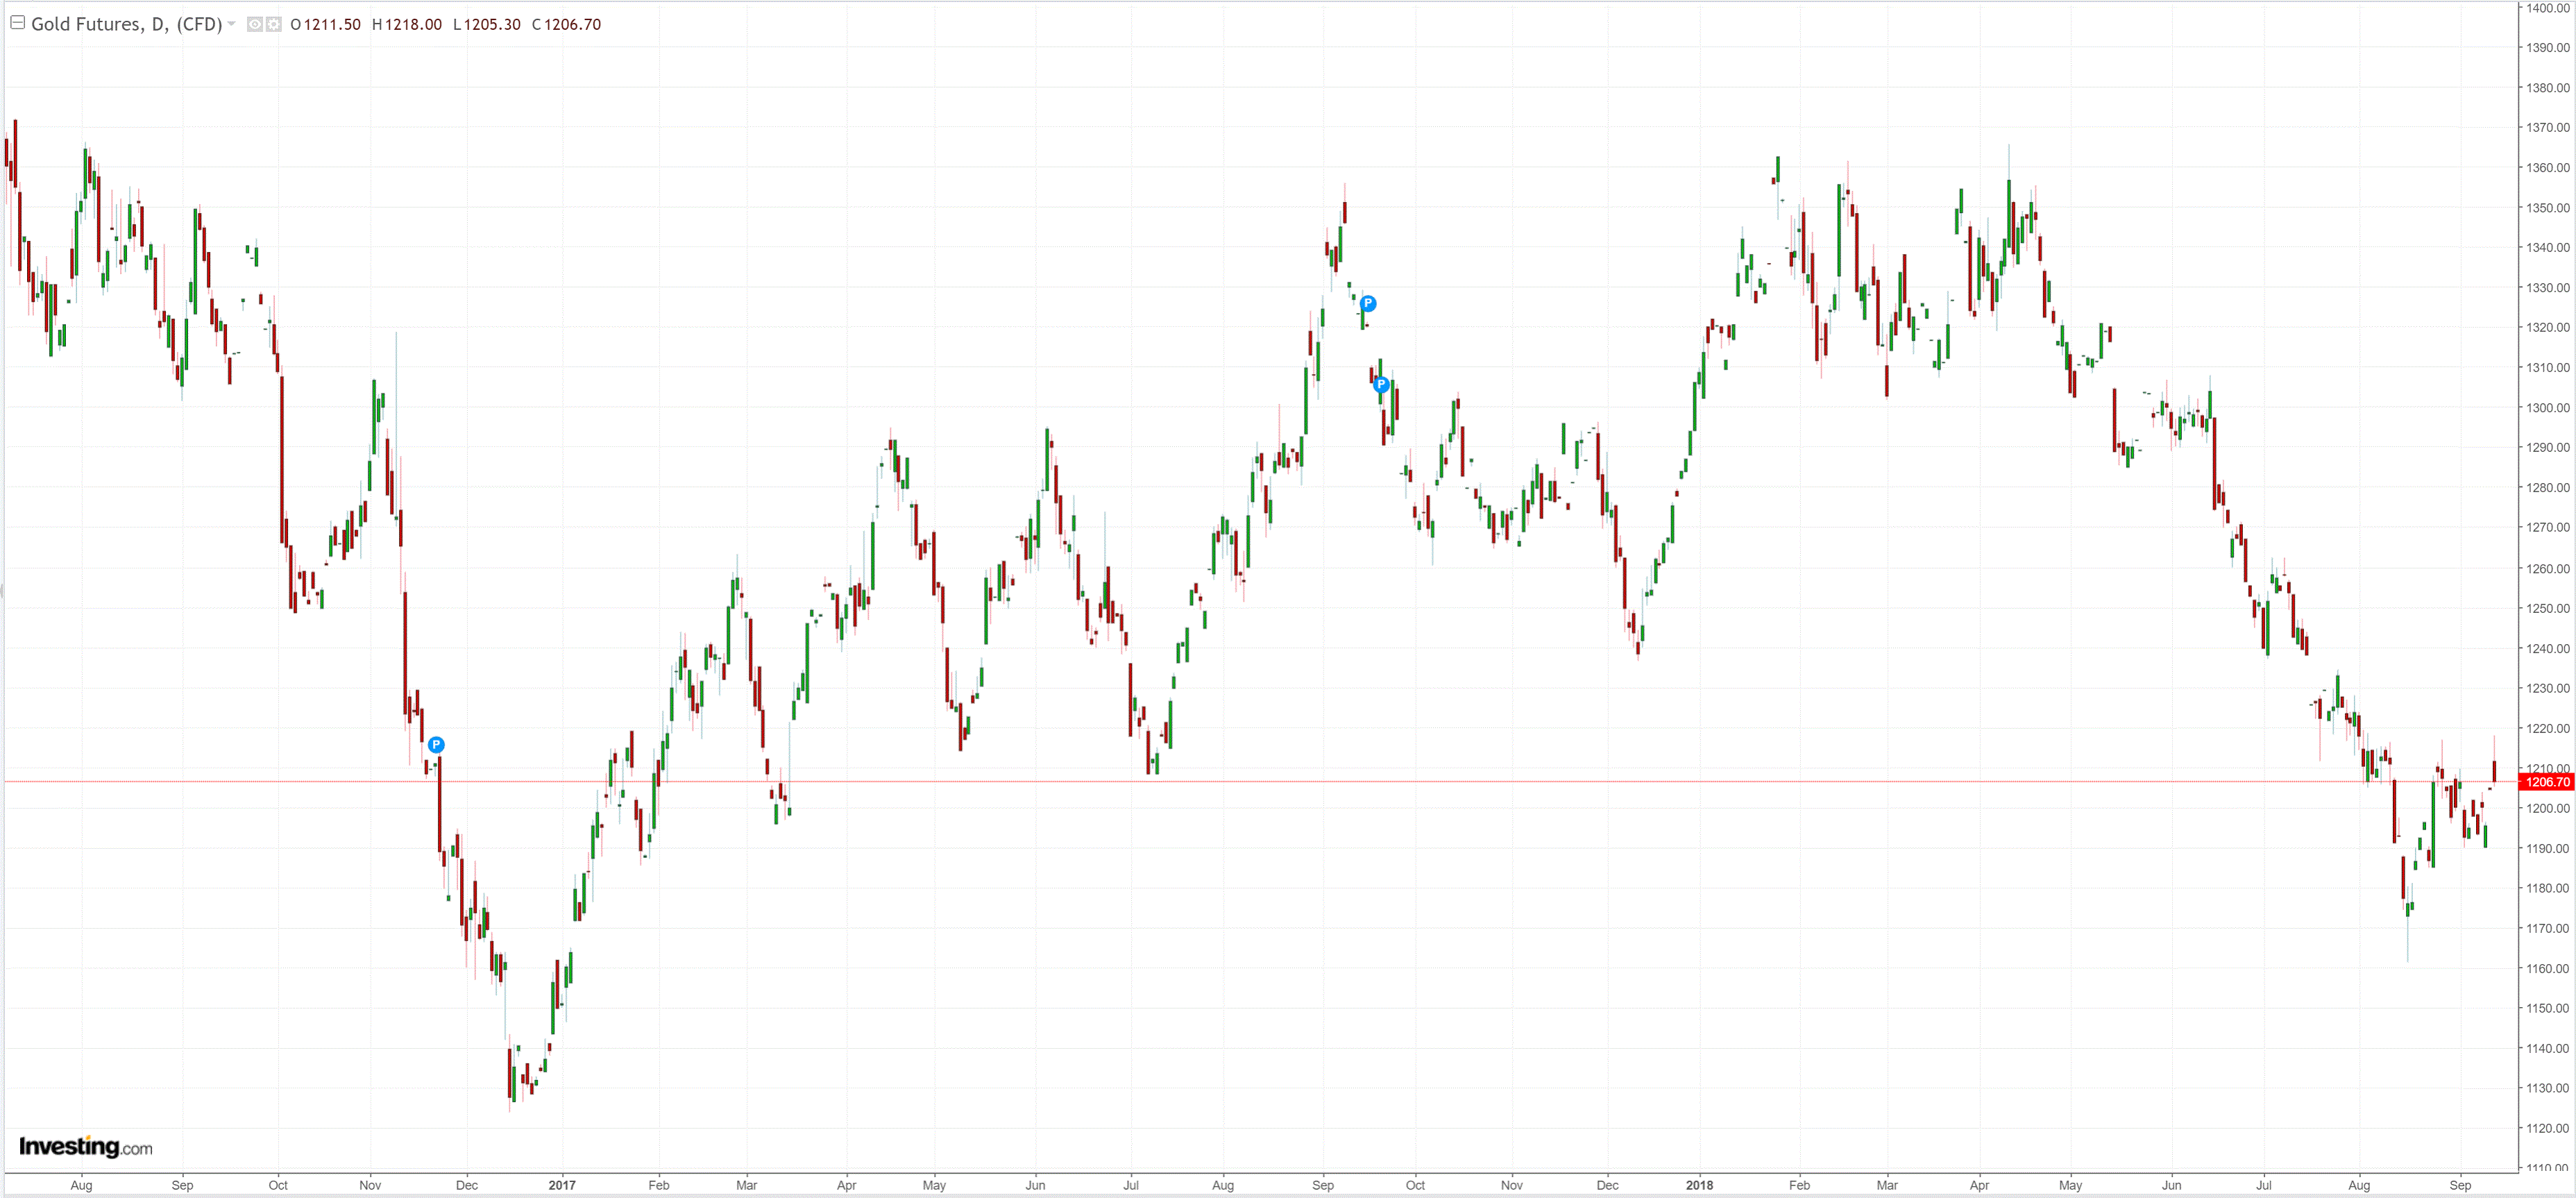The width and height of the screenshot is (2576, 1198).
Task: Click the 2017 label on time axis
Action: click(x=562, y=1185)
